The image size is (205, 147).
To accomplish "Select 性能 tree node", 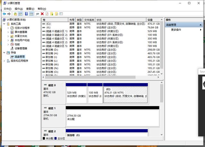I will (x=17, y=44).
